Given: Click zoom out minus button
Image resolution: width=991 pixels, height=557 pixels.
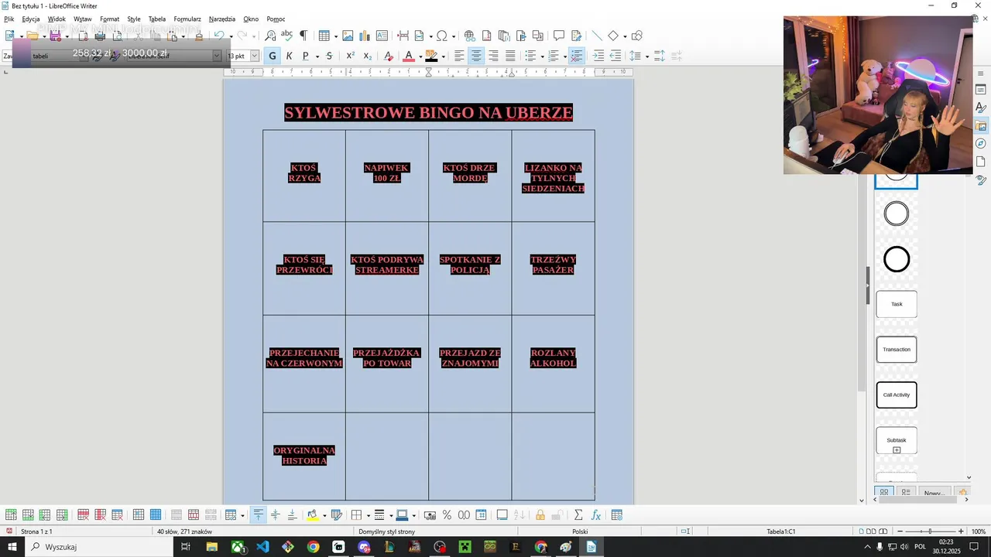Looking at the screenshot, I should click(900, 531).
